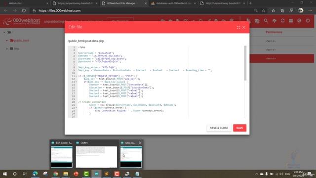Open Chrome from the taskbar

click(56, 174)
